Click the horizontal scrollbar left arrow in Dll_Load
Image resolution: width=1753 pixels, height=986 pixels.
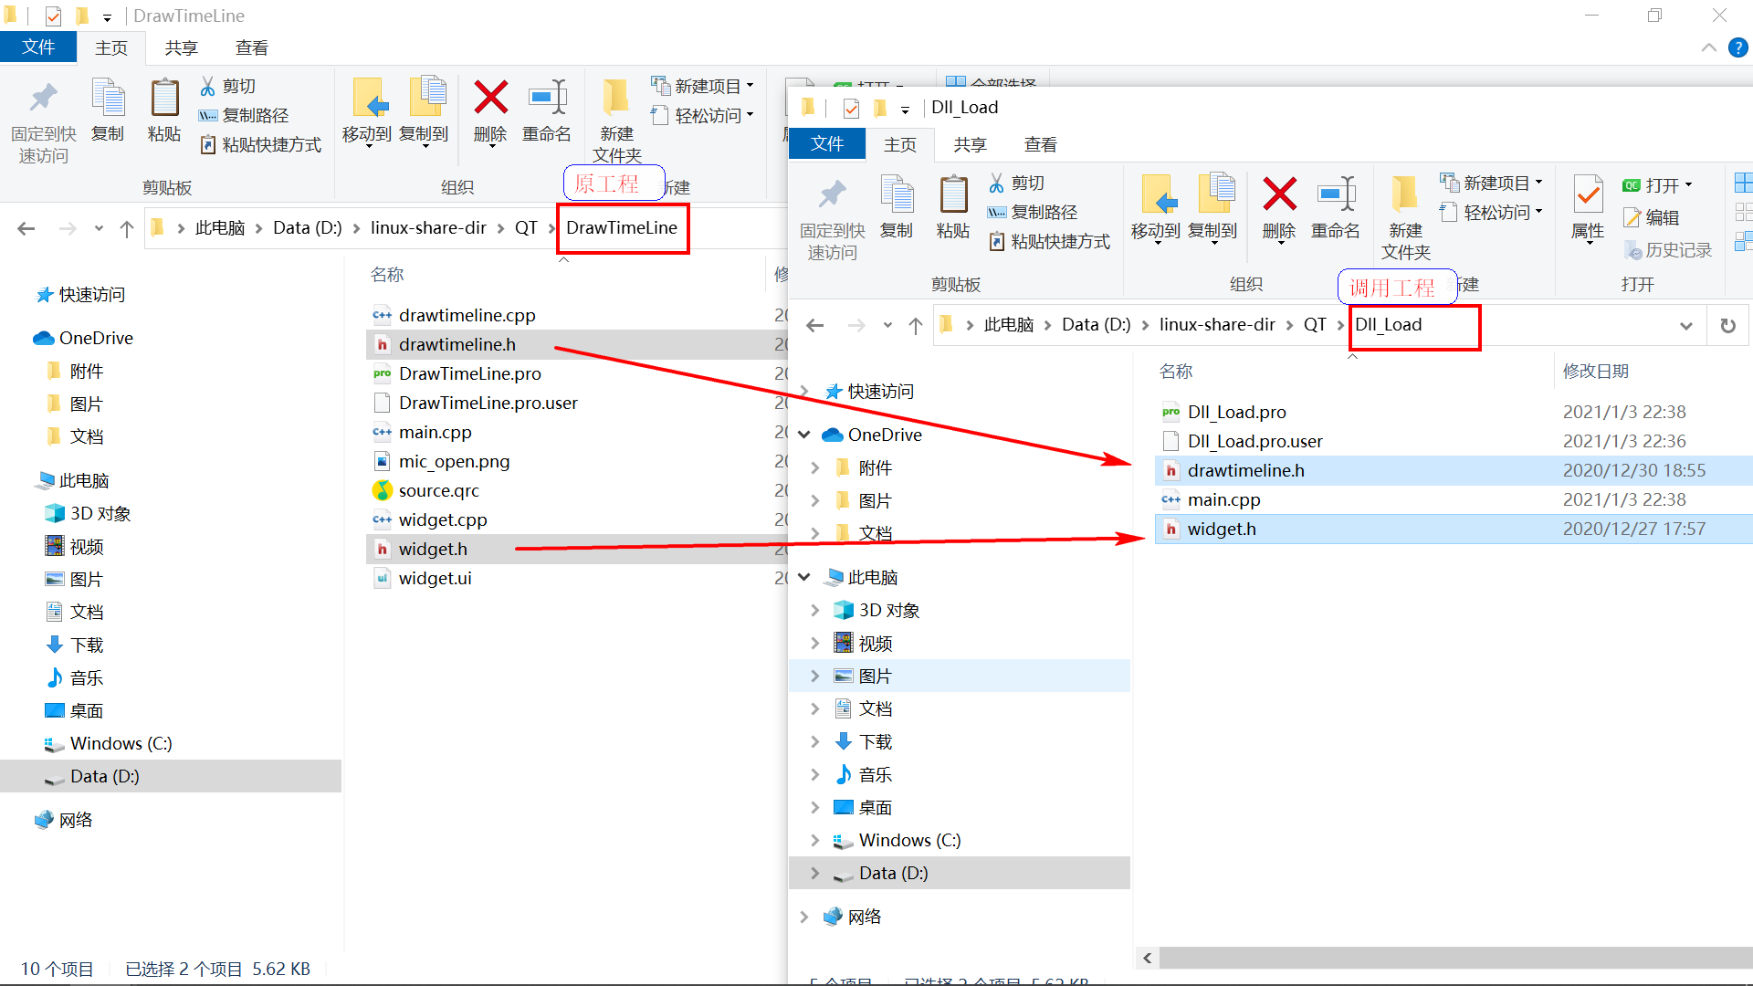pos(1148,958)
